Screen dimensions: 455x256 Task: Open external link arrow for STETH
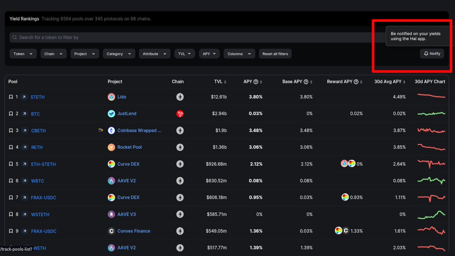tap(24, 97)
